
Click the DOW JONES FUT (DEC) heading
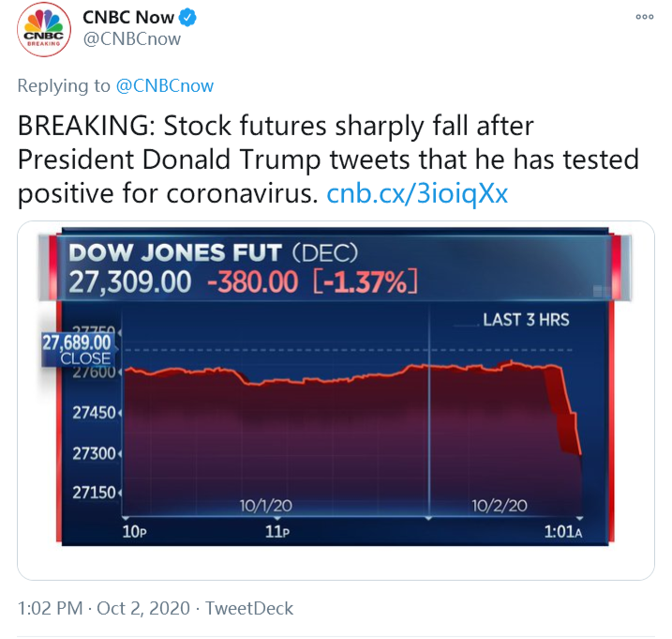pos(213,252)
